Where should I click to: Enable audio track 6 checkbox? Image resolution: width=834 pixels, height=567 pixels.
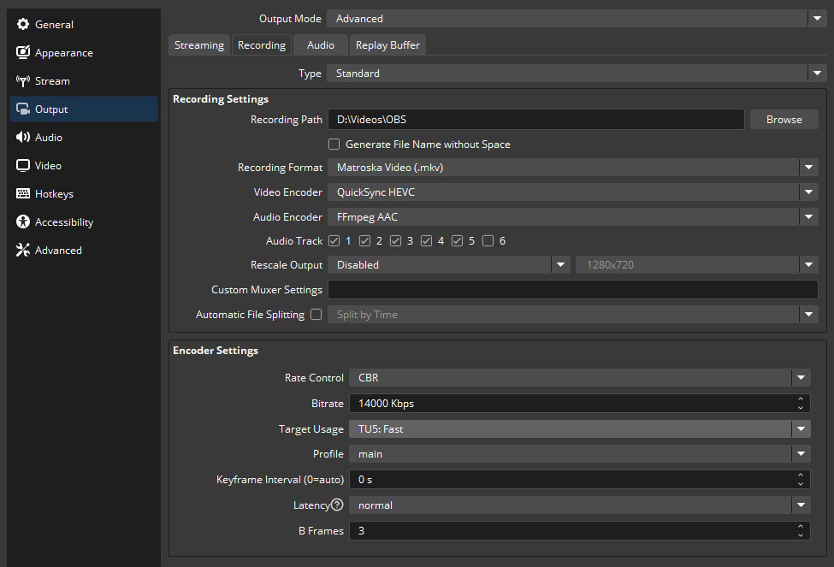488,241
